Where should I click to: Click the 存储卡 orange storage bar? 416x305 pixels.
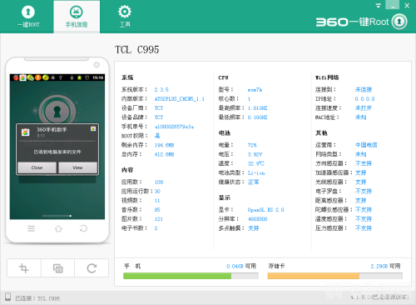334,276
